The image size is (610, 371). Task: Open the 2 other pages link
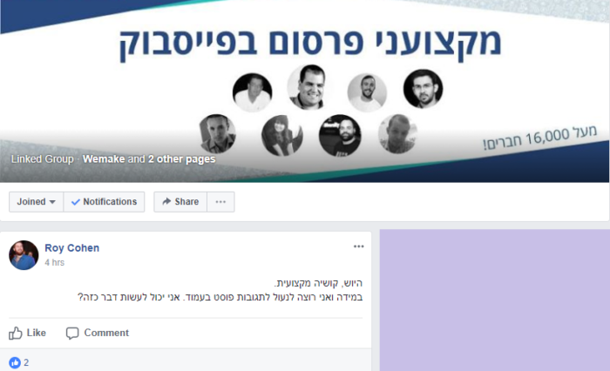point(181,159)
